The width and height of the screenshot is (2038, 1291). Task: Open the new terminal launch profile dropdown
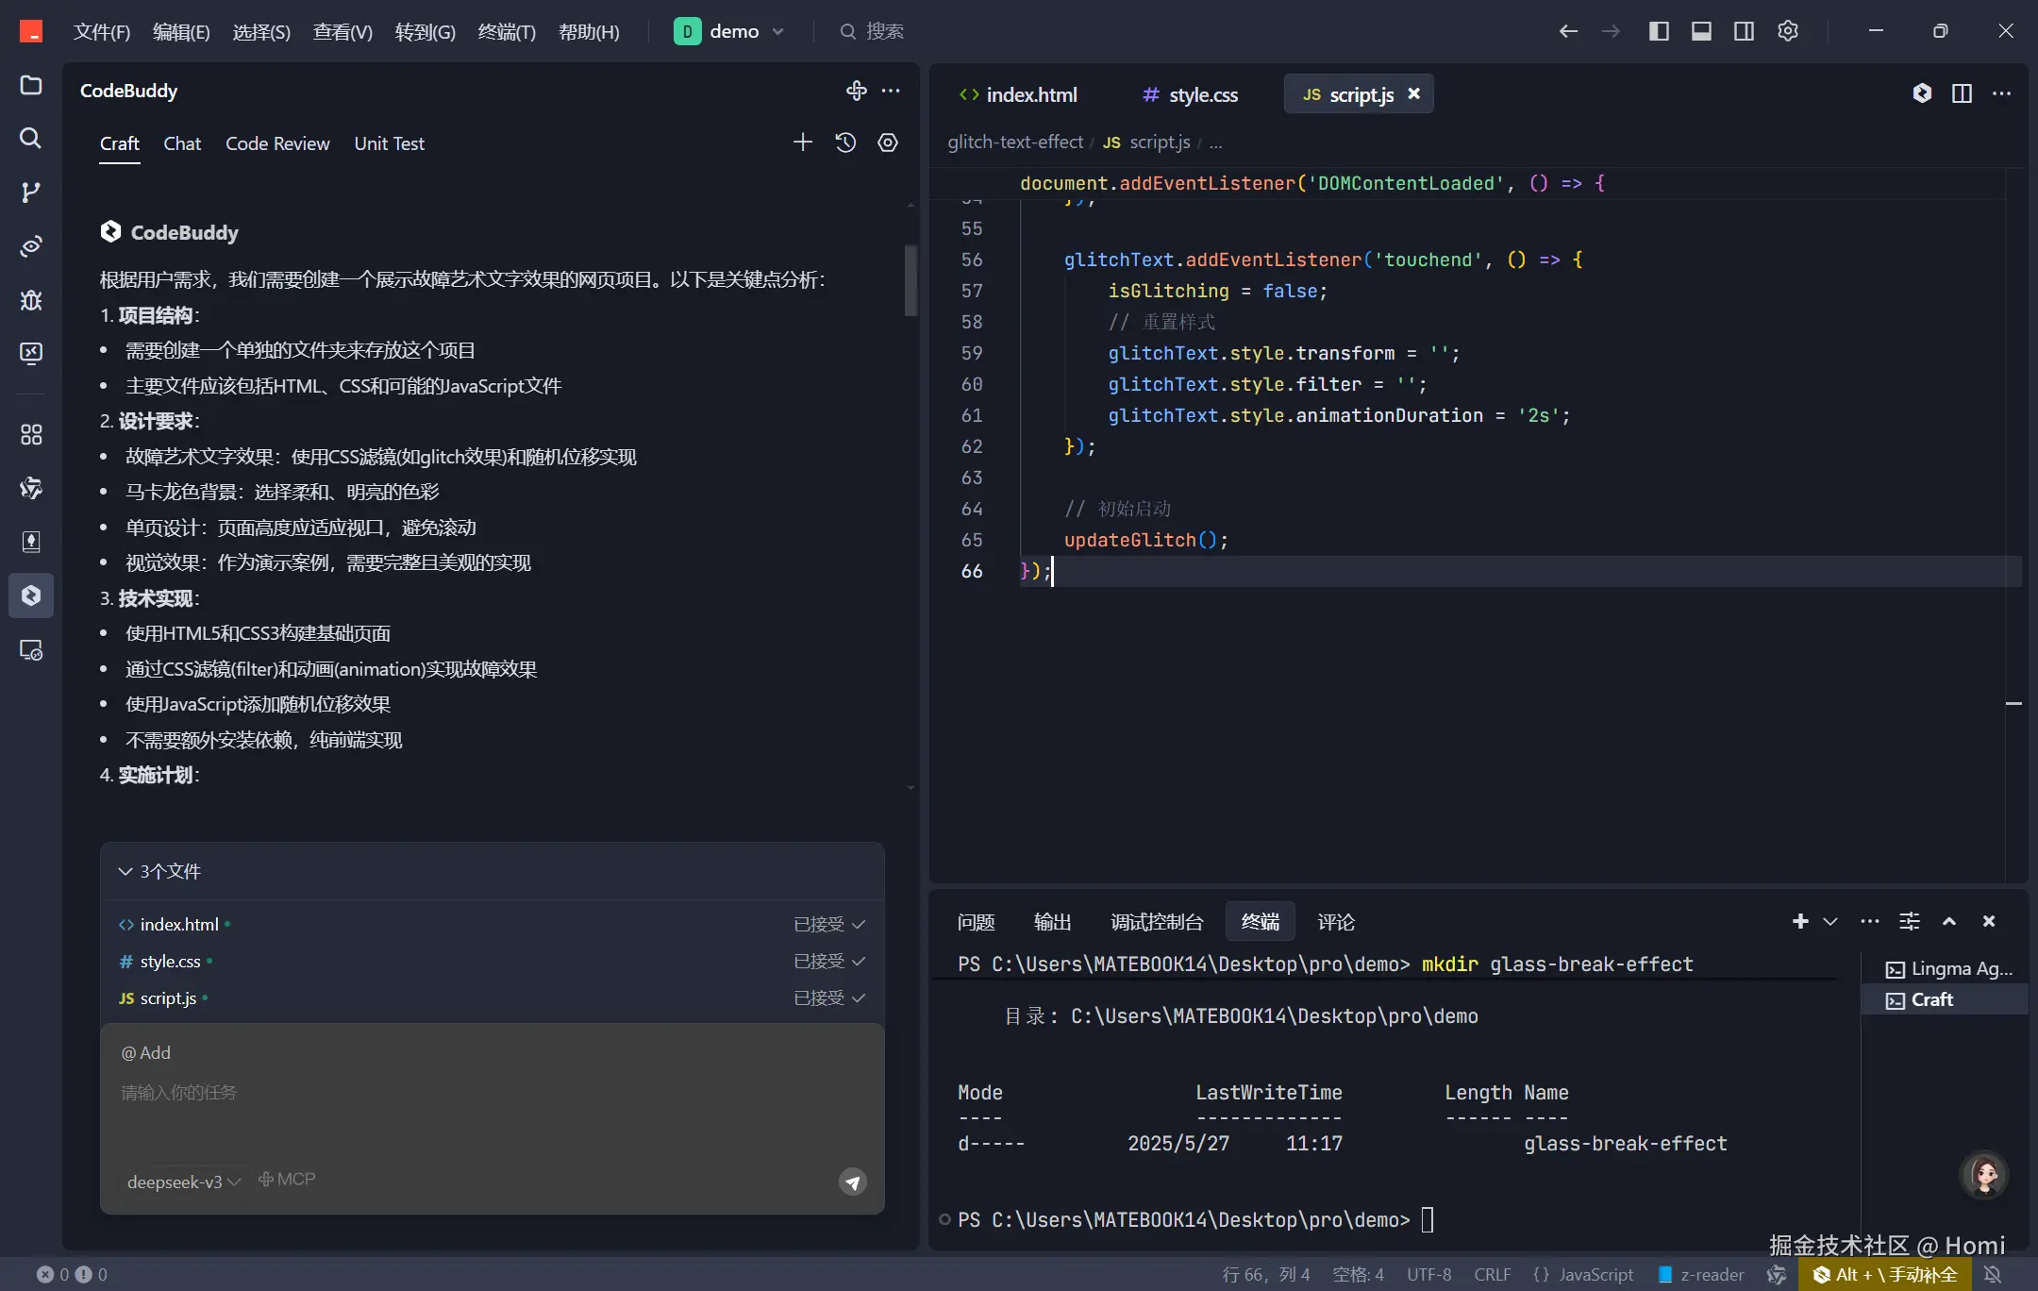point(1830,921)
